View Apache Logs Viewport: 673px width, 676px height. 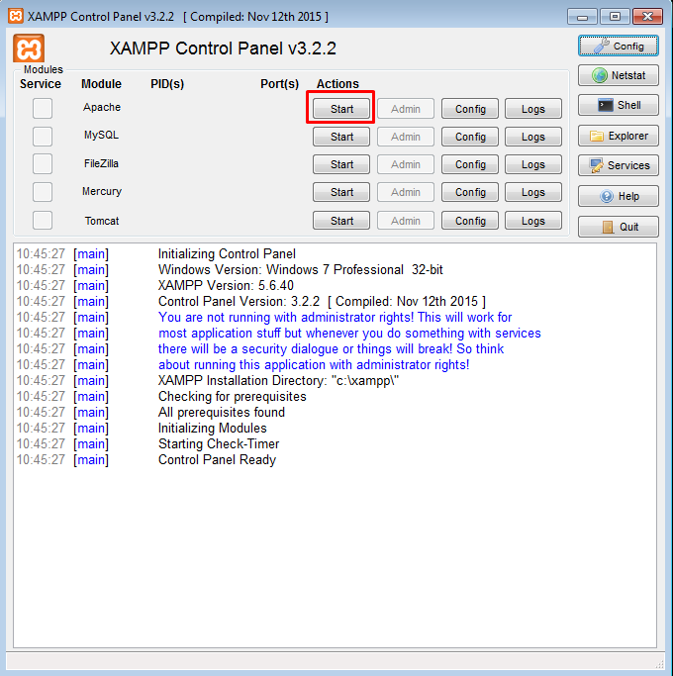[x=533, y=109]
